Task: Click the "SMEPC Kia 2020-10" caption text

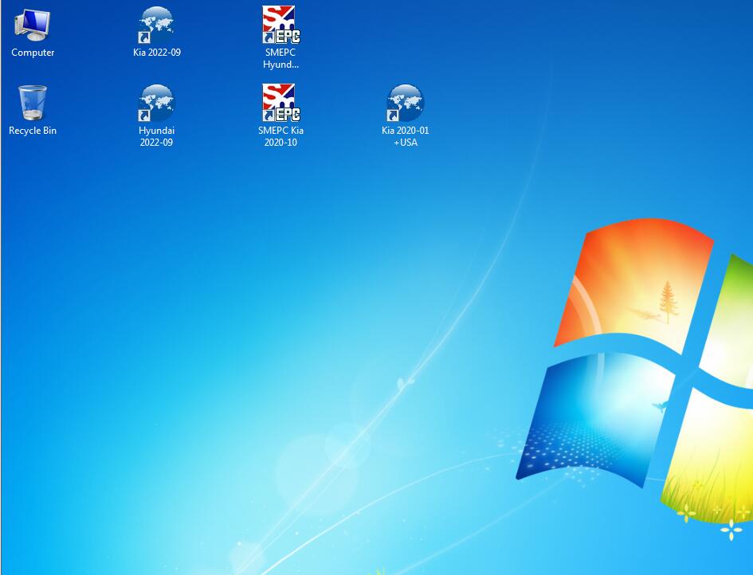Action: 280,136
